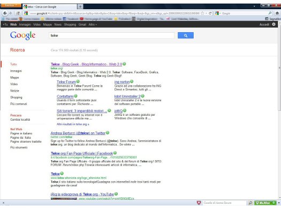Click Più contenuti in left sidebar

coord(19,104)
